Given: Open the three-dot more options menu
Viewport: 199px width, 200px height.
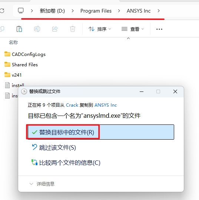Looking at the screenshot, I should click(x=159, y=29).
